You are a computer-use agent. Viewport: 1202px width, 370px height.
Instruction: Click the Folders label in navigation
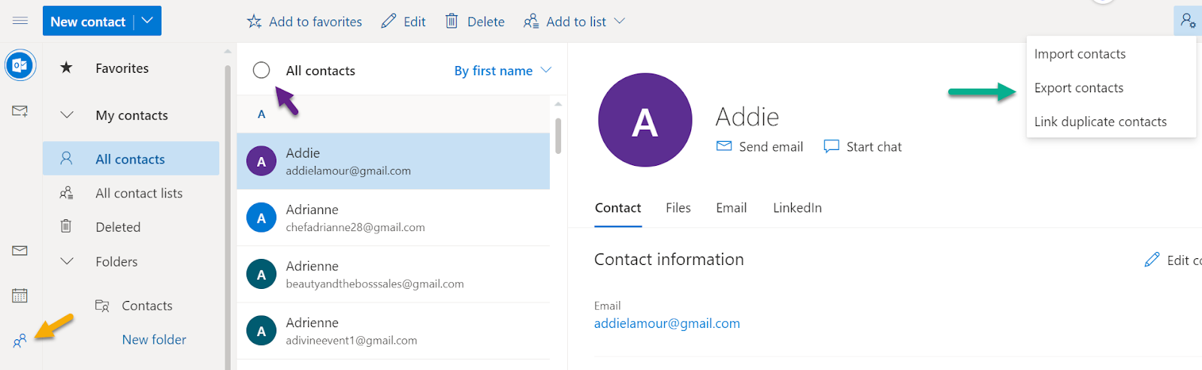point(116,261)
